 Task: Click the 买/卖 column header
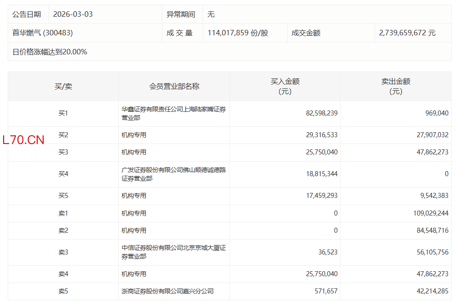click(63, 86)
